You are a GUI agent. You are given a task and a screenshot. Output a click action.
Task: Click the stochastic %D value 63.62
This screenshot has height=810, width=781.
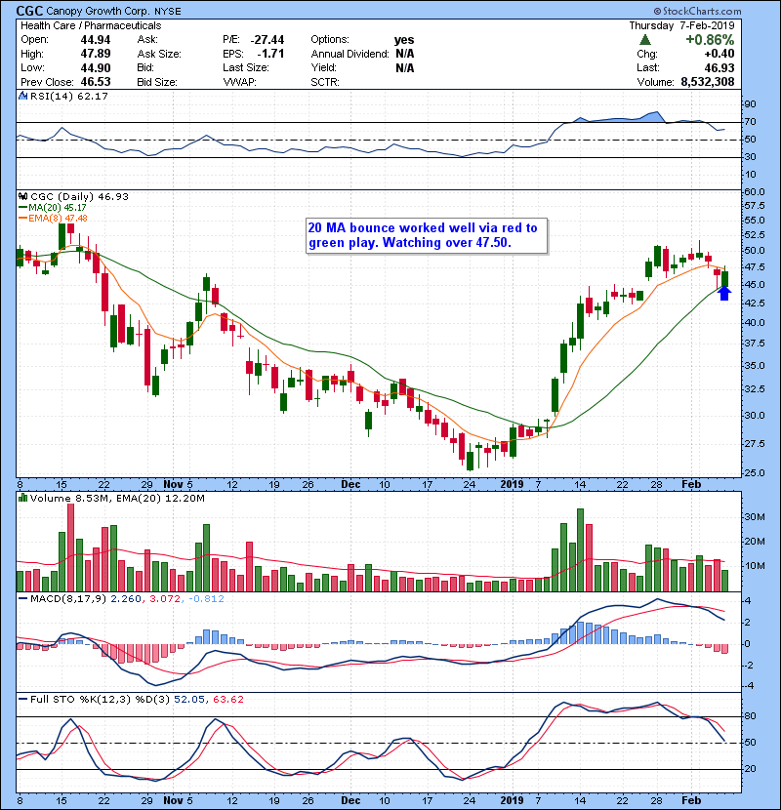(x=227, y=699)
